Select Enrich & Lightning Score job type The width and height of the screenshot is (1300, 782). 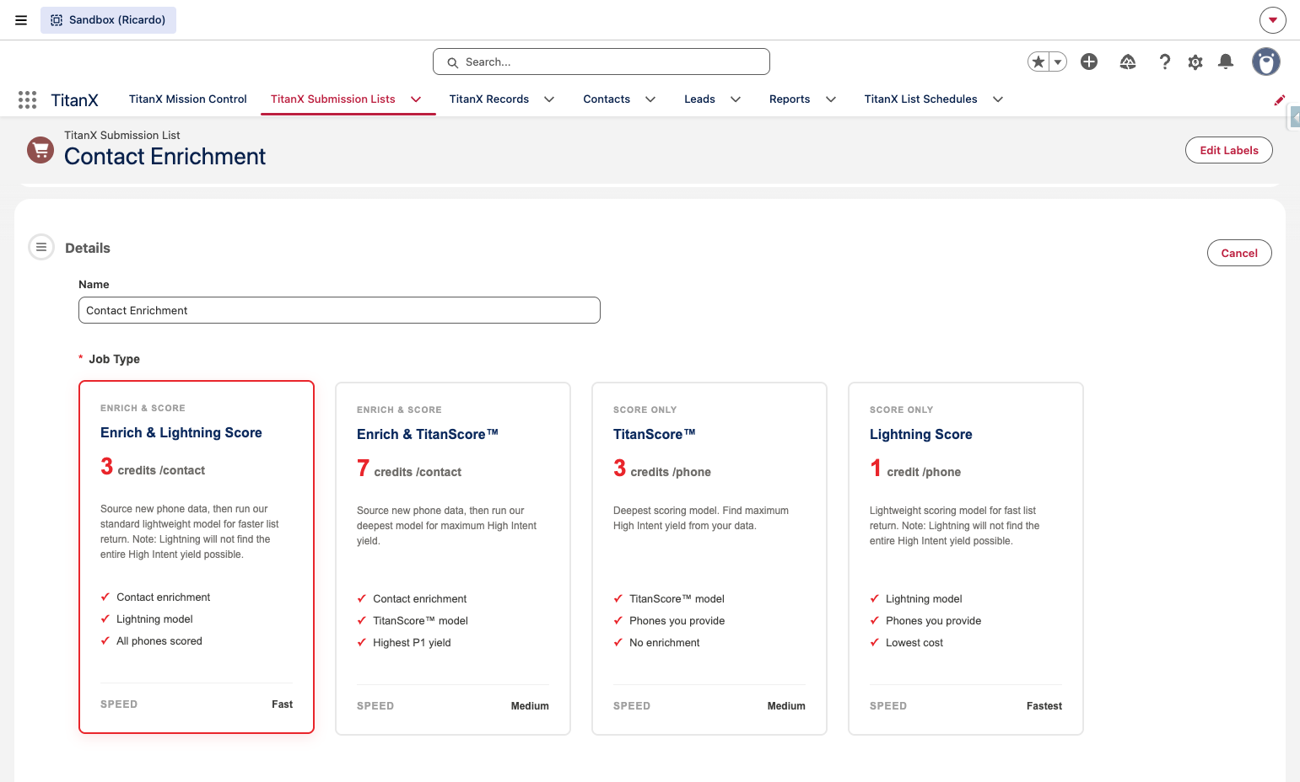pos(197,557)
